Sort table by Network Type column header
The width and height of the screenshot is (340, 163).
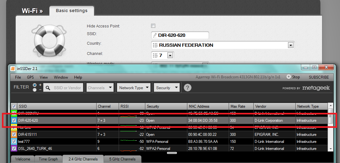(311, 106)
